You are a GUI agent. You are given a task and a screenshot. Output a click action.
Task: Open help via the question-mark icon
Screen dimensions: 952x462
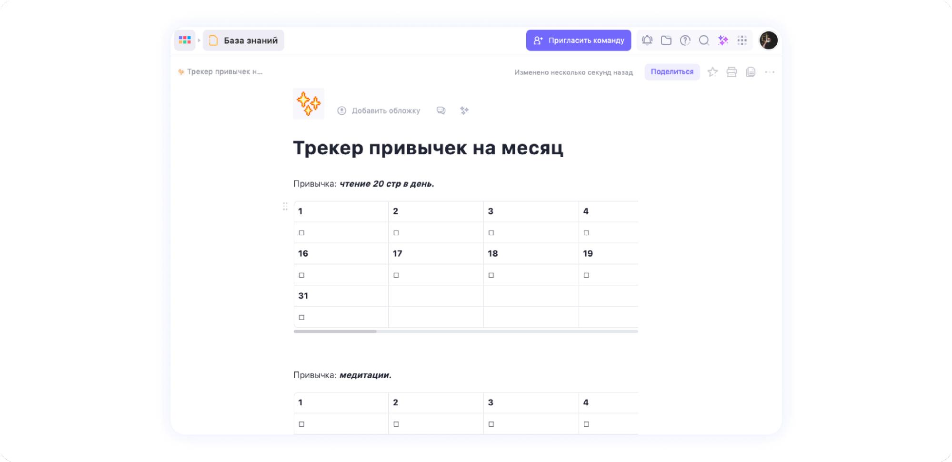click(x=685, y=40)
